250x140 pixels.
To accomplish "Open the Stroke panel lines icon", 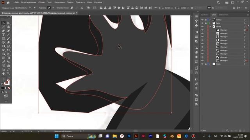I will pyautogui.click(x=196, y=37).
